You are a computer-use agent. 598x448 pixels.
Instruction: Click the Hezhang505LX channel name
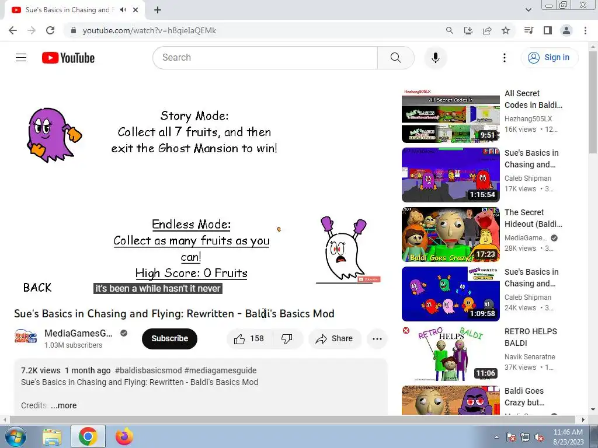(x=528, y=119)
